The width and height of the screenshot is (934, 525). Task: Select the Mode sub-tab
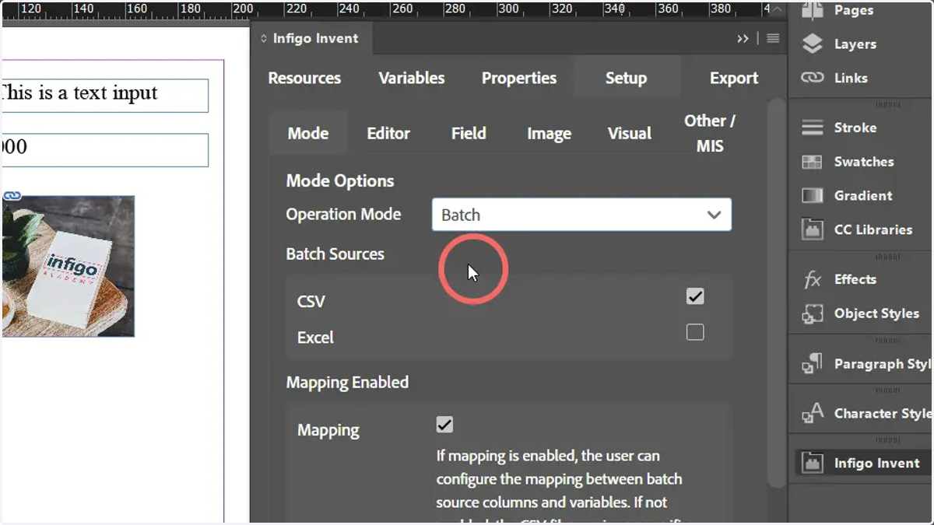(x=308, y=133)
